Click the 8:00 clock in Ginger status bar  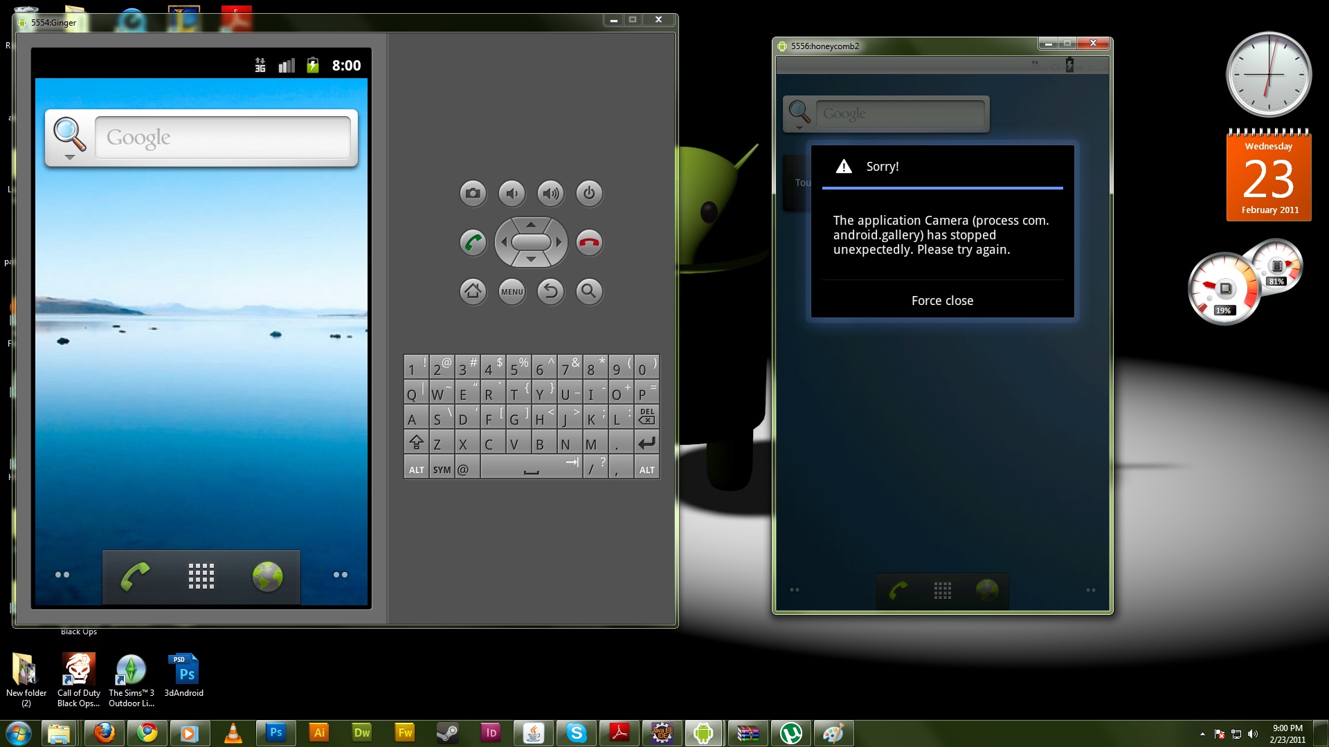point(346,65)
